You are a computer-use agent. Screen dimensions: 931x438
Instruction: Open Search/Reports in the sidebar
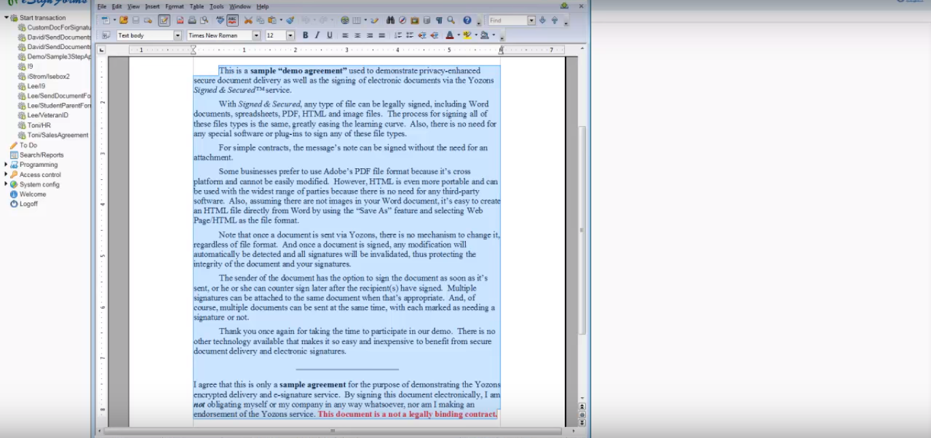tap(42, 155)
